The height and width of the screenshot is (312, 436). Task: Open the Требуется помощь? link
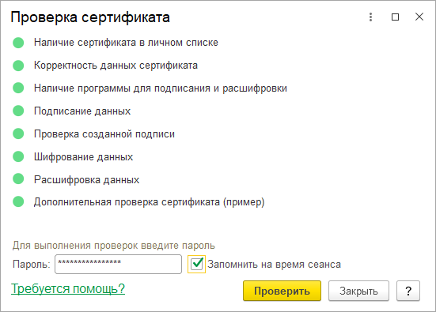point(68,288)
